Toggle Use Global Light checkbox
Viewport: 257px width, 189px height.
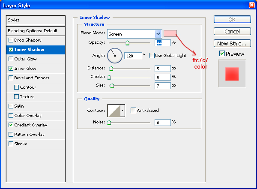click(x=152, y=55)
